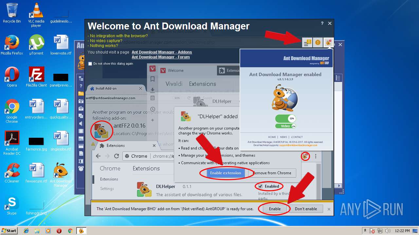Select Google Chrome desktop shortcut
The image size is (419, 235).
12,111
